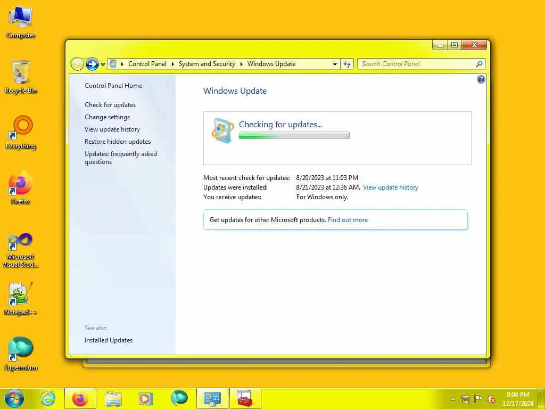Viewport: 545px width, 409px height.
Task: Open the Help question mark icon
Action: pyautogui.click(x=481, y=80)
